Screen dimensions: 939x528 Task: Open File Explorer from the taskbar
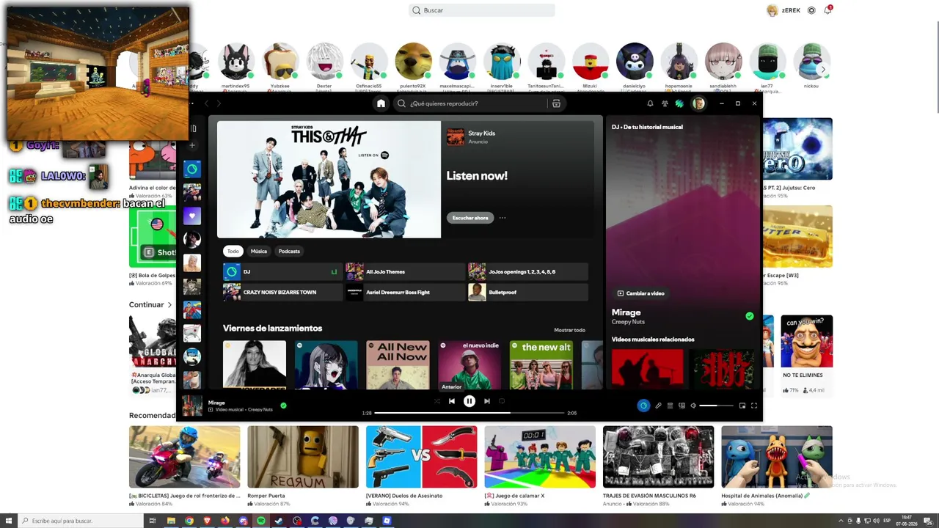[x=171, y=521]
